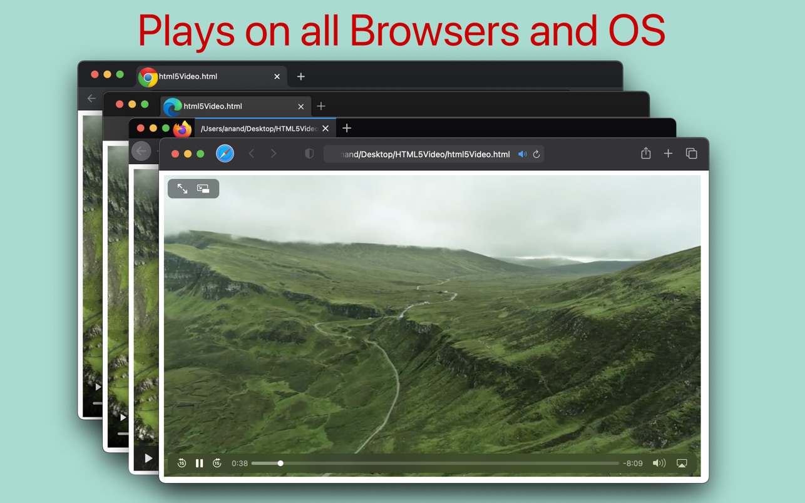Click the Safari privacy shield icon
Screen dimensions: 805x503
click(x=309, y=154)
